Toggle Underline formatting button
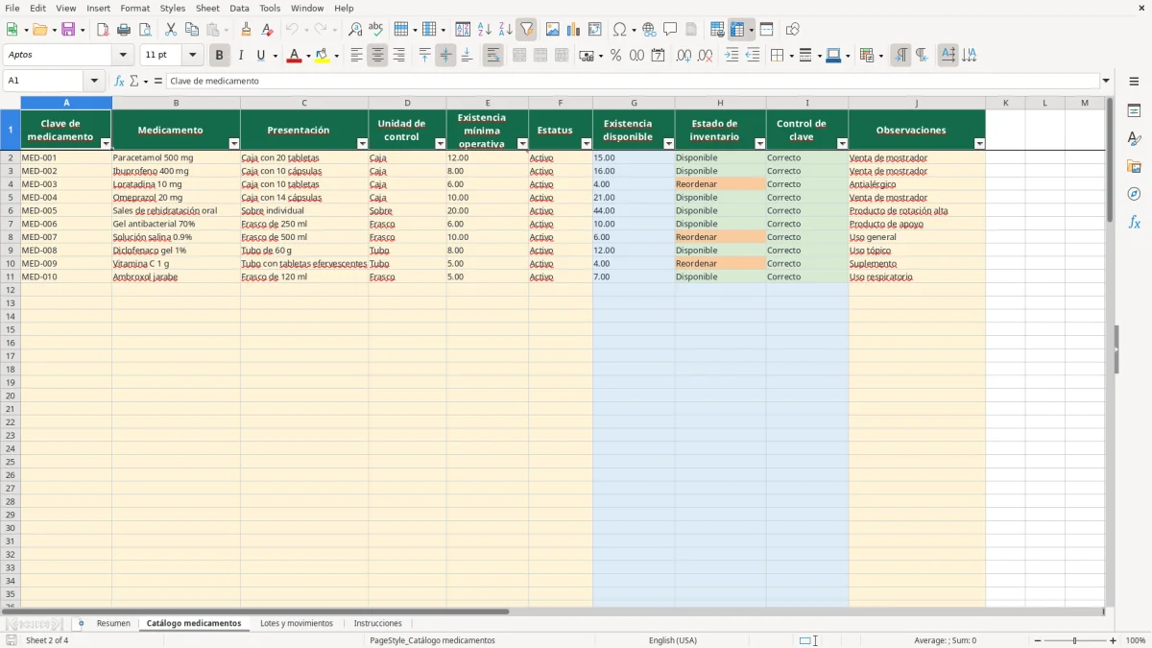This screenshot has width=1152, height=648. point(260,56)
